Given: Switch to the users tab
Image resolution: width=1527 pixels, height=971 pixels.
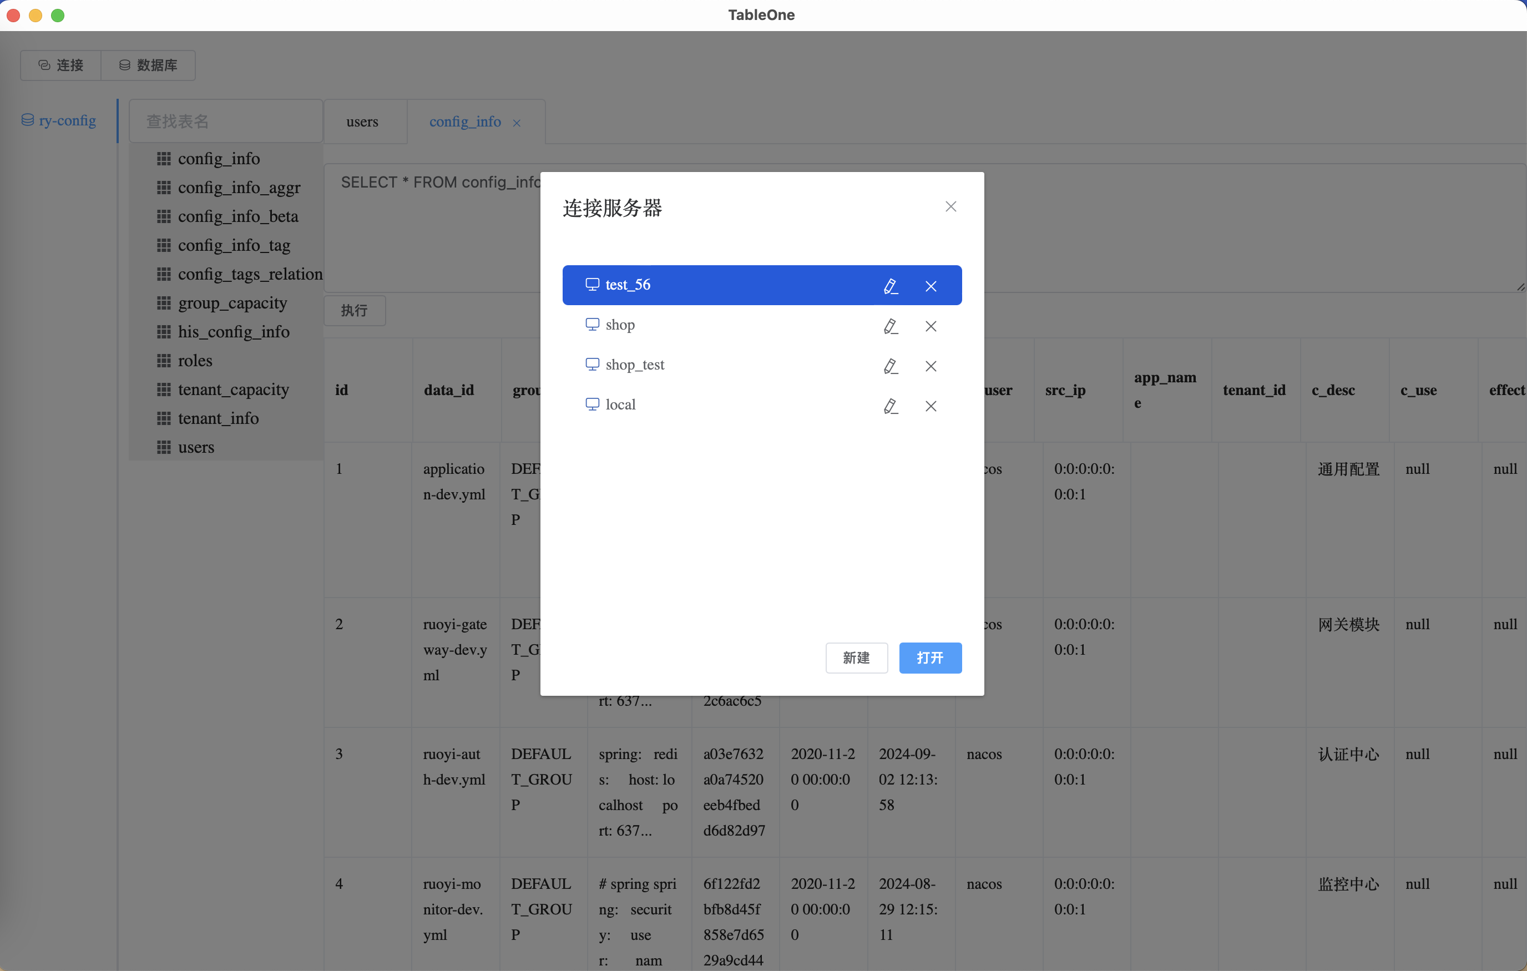Looking at the screenshot, I should click(362, 122).
